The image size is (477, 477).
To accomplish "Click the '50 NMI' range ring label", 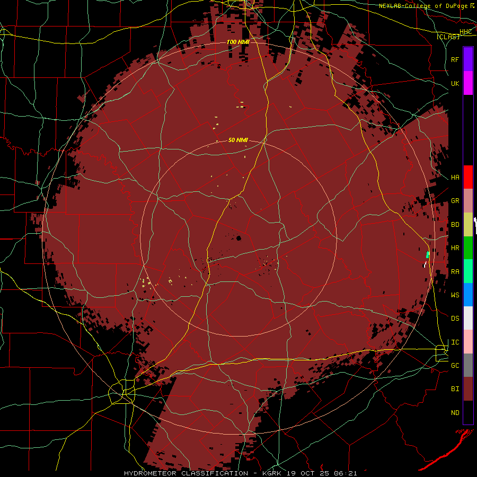I will click(x=238, y=140).
